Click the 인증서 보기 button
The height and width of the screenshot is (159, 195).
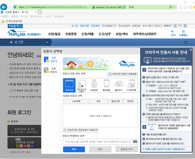[x=127, y=149]
